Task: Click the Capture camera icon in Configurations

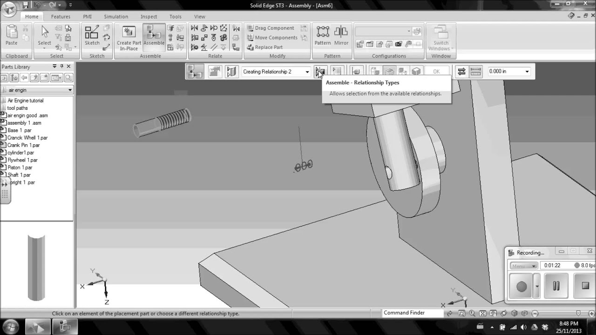Action: pyautogui.click(x=398, y=44)
